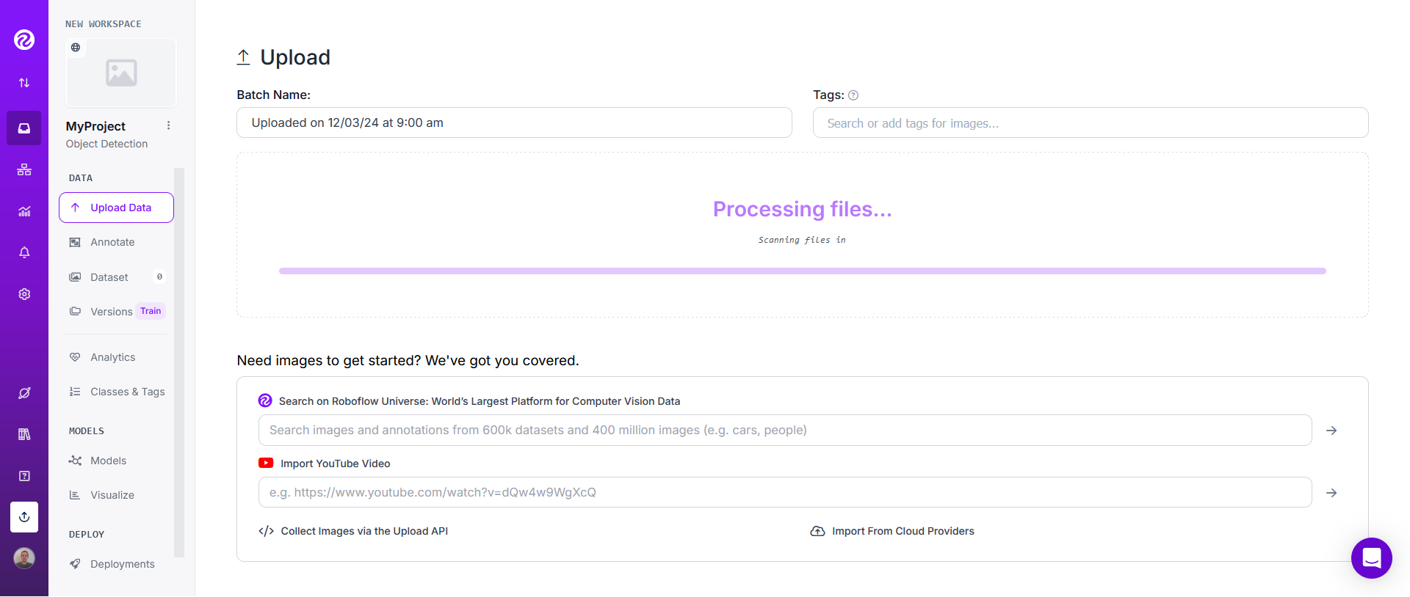This screenshot has width=1410, height=597.
Task: Click the processing files progress bar
Action: 802,271
